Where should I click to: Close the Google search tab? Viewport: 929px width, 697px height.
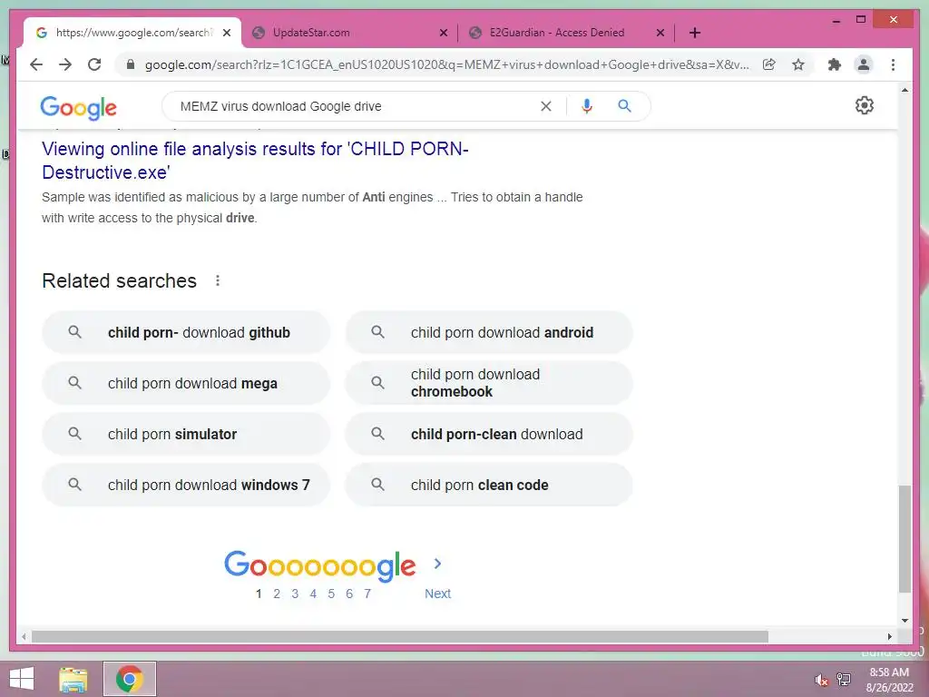pos(226,33)
